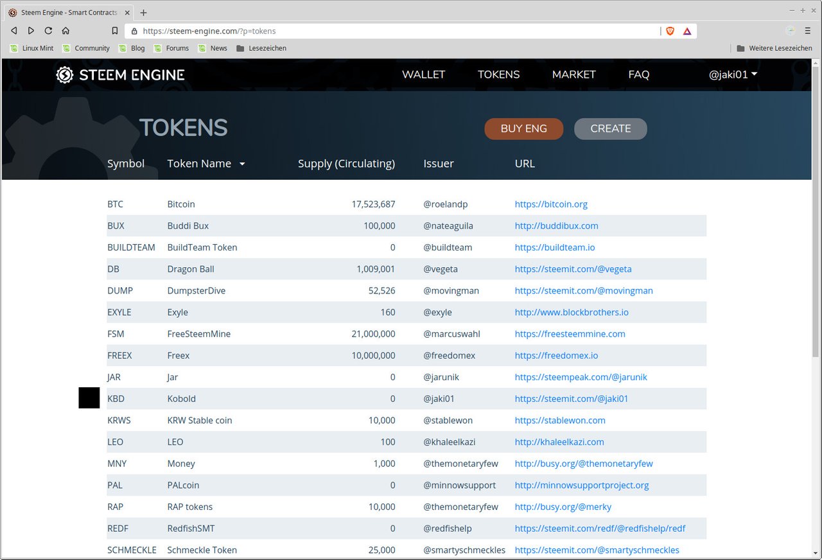
Task: Click the Issuer column header
Action: [x=439, y=164]
